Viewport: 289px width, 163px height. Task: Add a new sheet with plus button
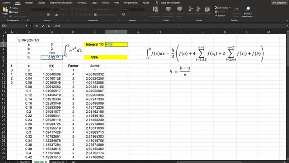[x=74, y=162]
